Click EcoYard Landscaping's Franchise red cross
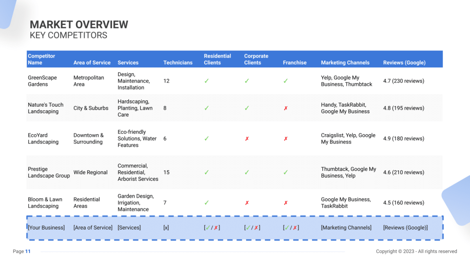The width and height of the screenshot is (470, 264). coord(286,139)
